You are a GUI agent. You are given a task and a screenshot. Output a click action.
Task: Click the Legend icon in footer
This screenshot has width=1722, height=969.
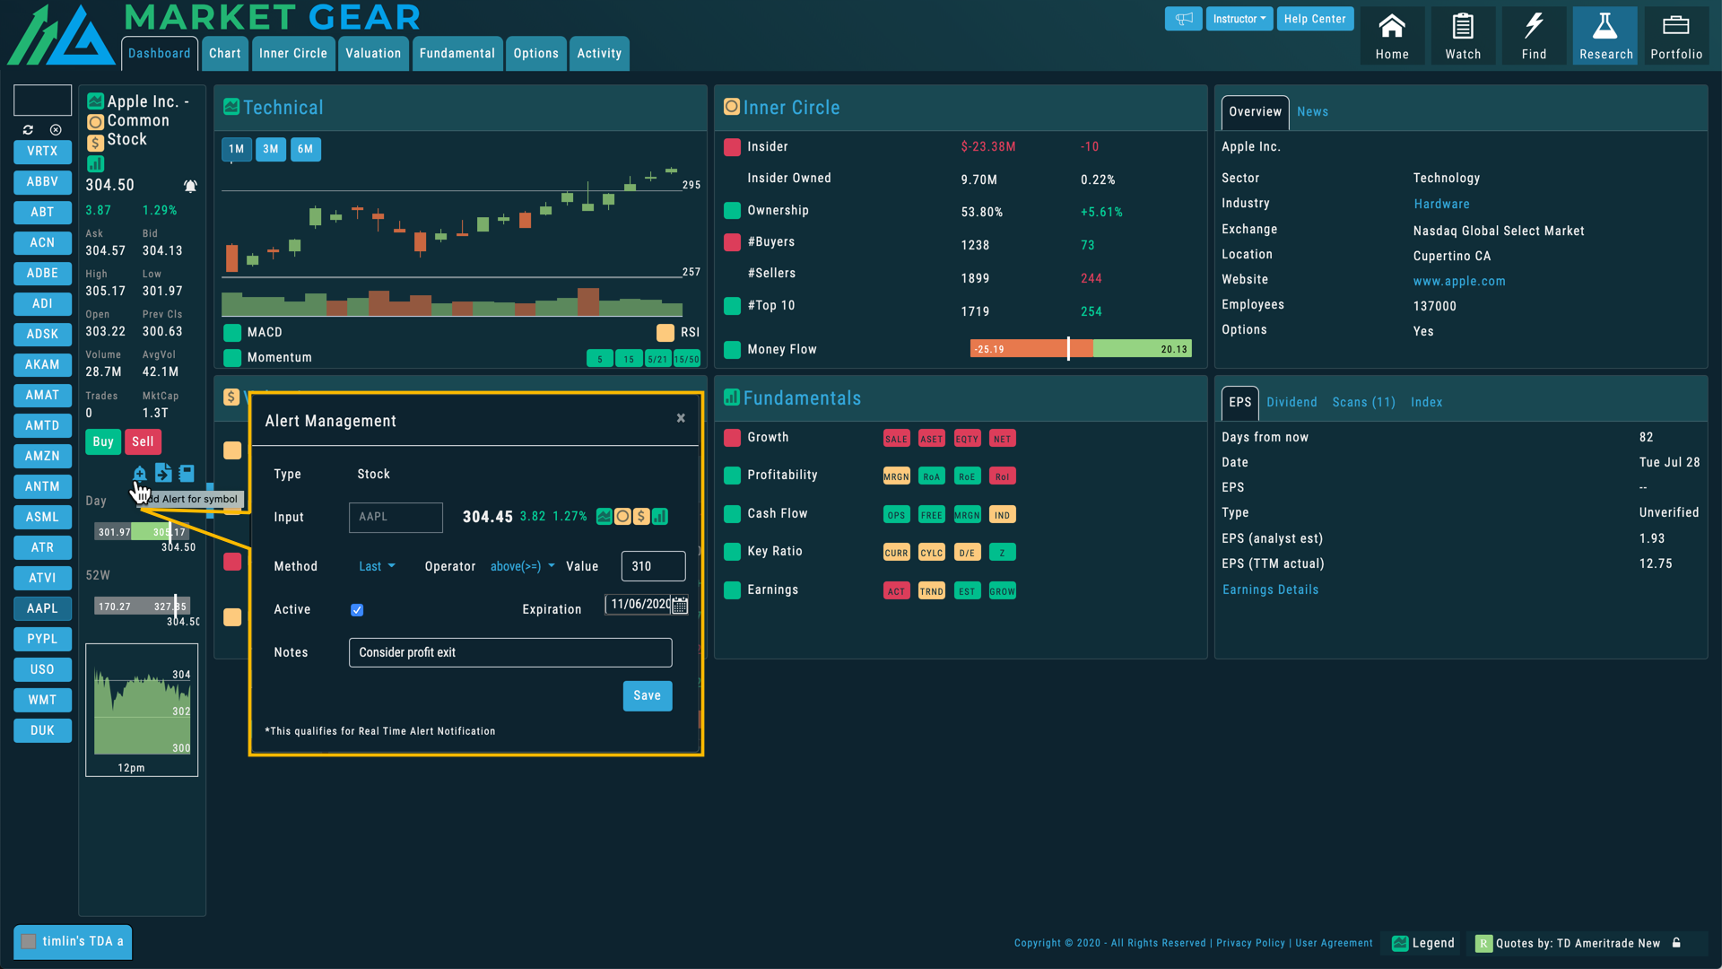click(x=1400, y=943)
